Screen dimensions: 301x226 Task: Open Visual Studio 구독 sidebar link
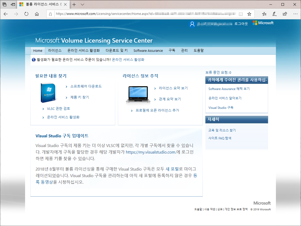click(221, 108)
